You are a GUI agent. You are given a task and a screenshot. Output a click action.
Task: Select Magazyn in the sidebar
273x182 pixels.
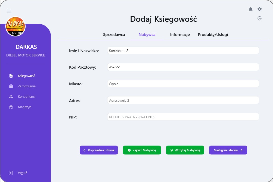tap(25, 107)
